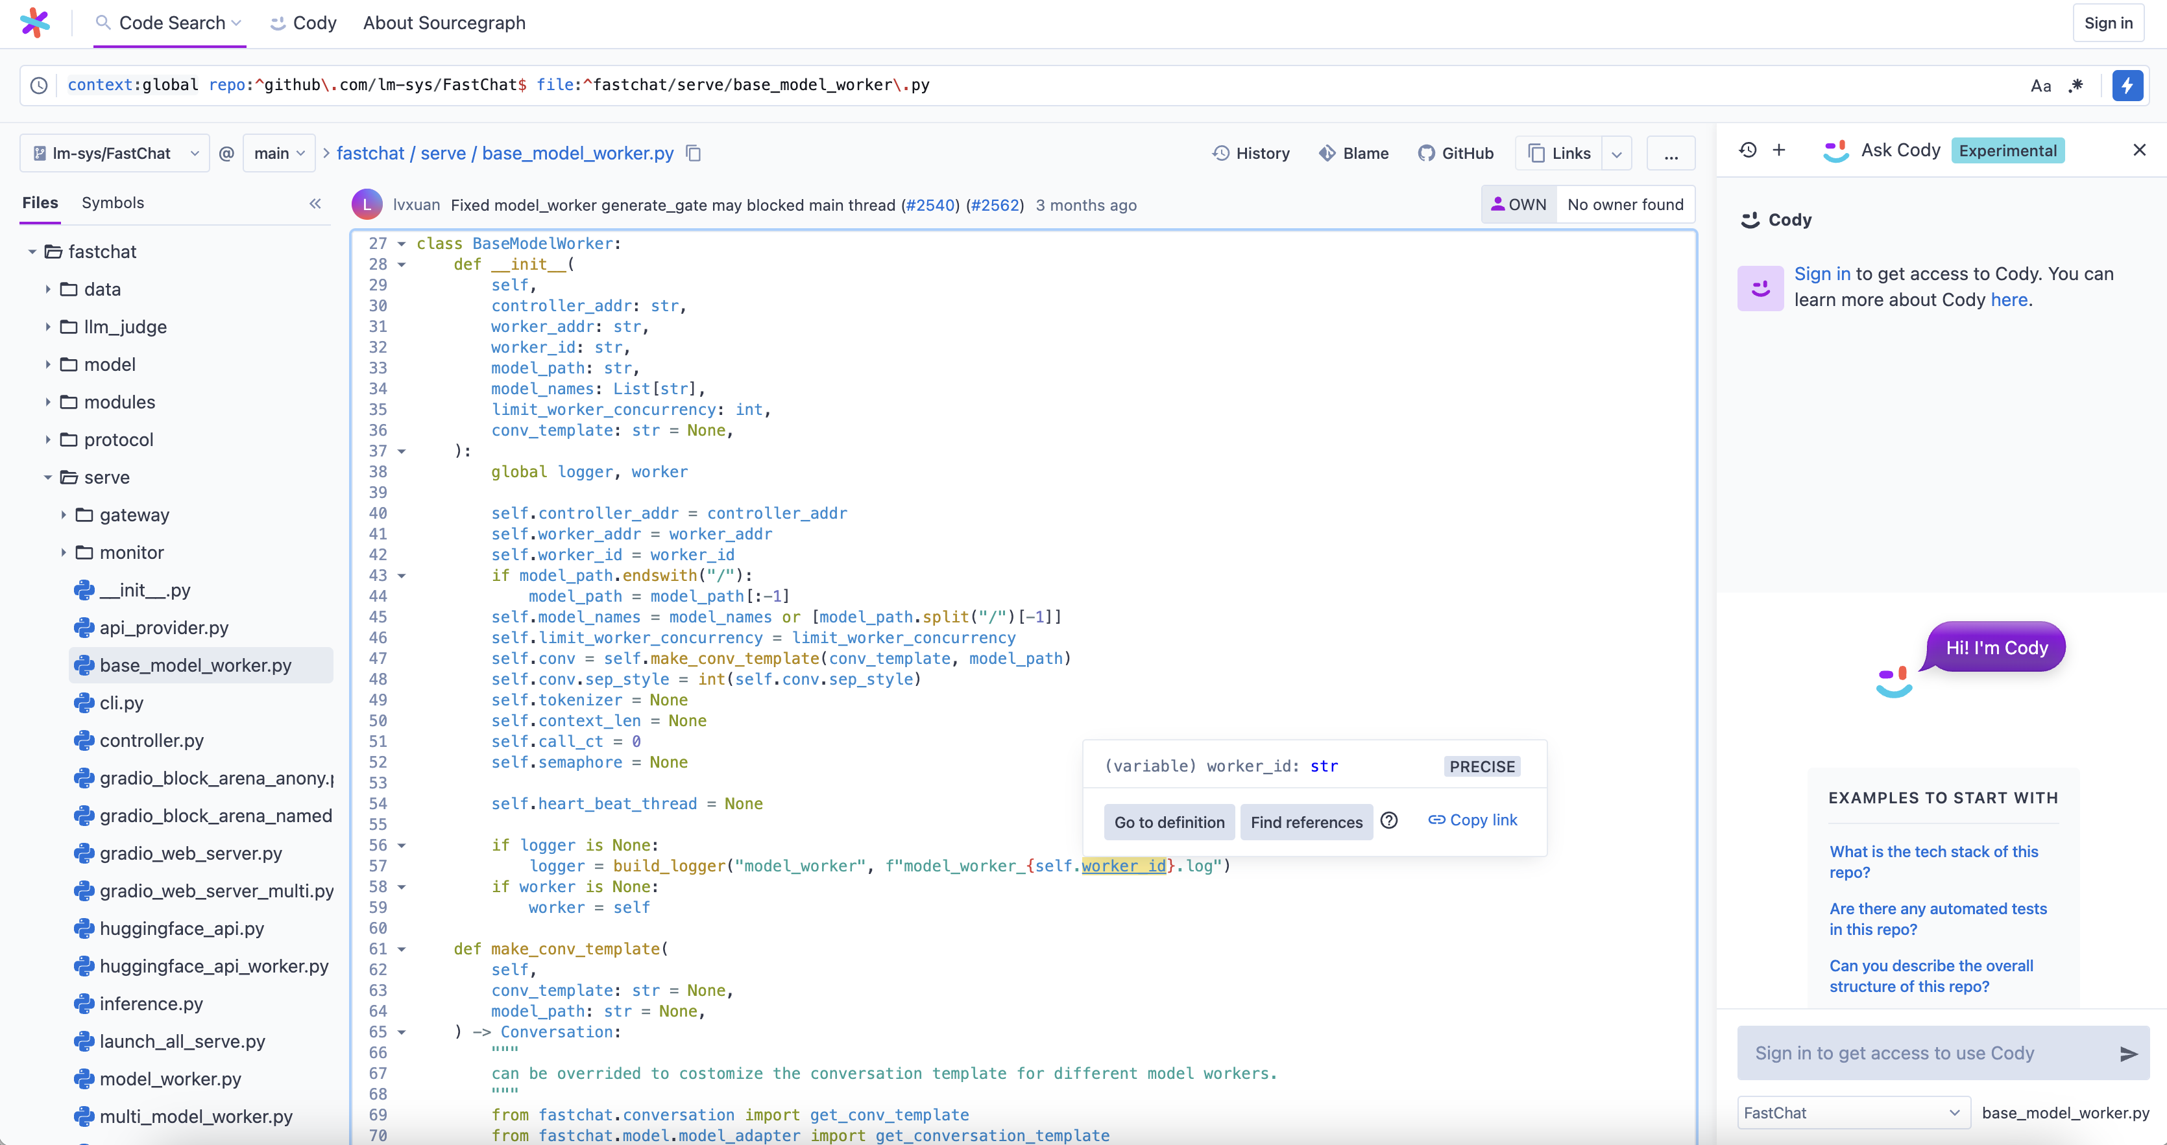
Task: Toggle regular expression search mode
Action: (2076, 85)
